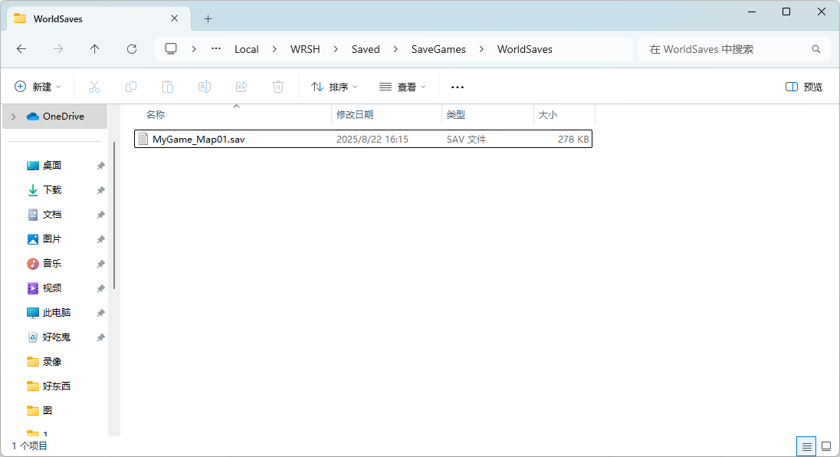Image resolution: width=840 pixels, height=457 pixels.
Task: Expand chevron after Saved in address bar
Action: pos(395,49)
